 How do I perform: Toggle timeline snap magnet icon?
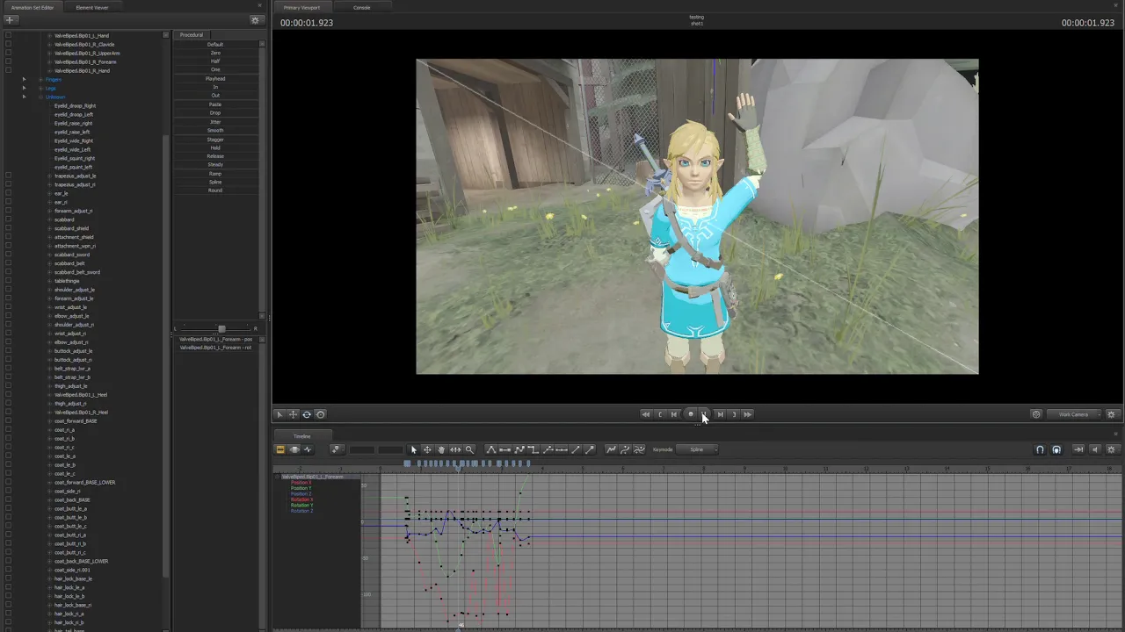pyautogui.click(x=1040, y=449)
